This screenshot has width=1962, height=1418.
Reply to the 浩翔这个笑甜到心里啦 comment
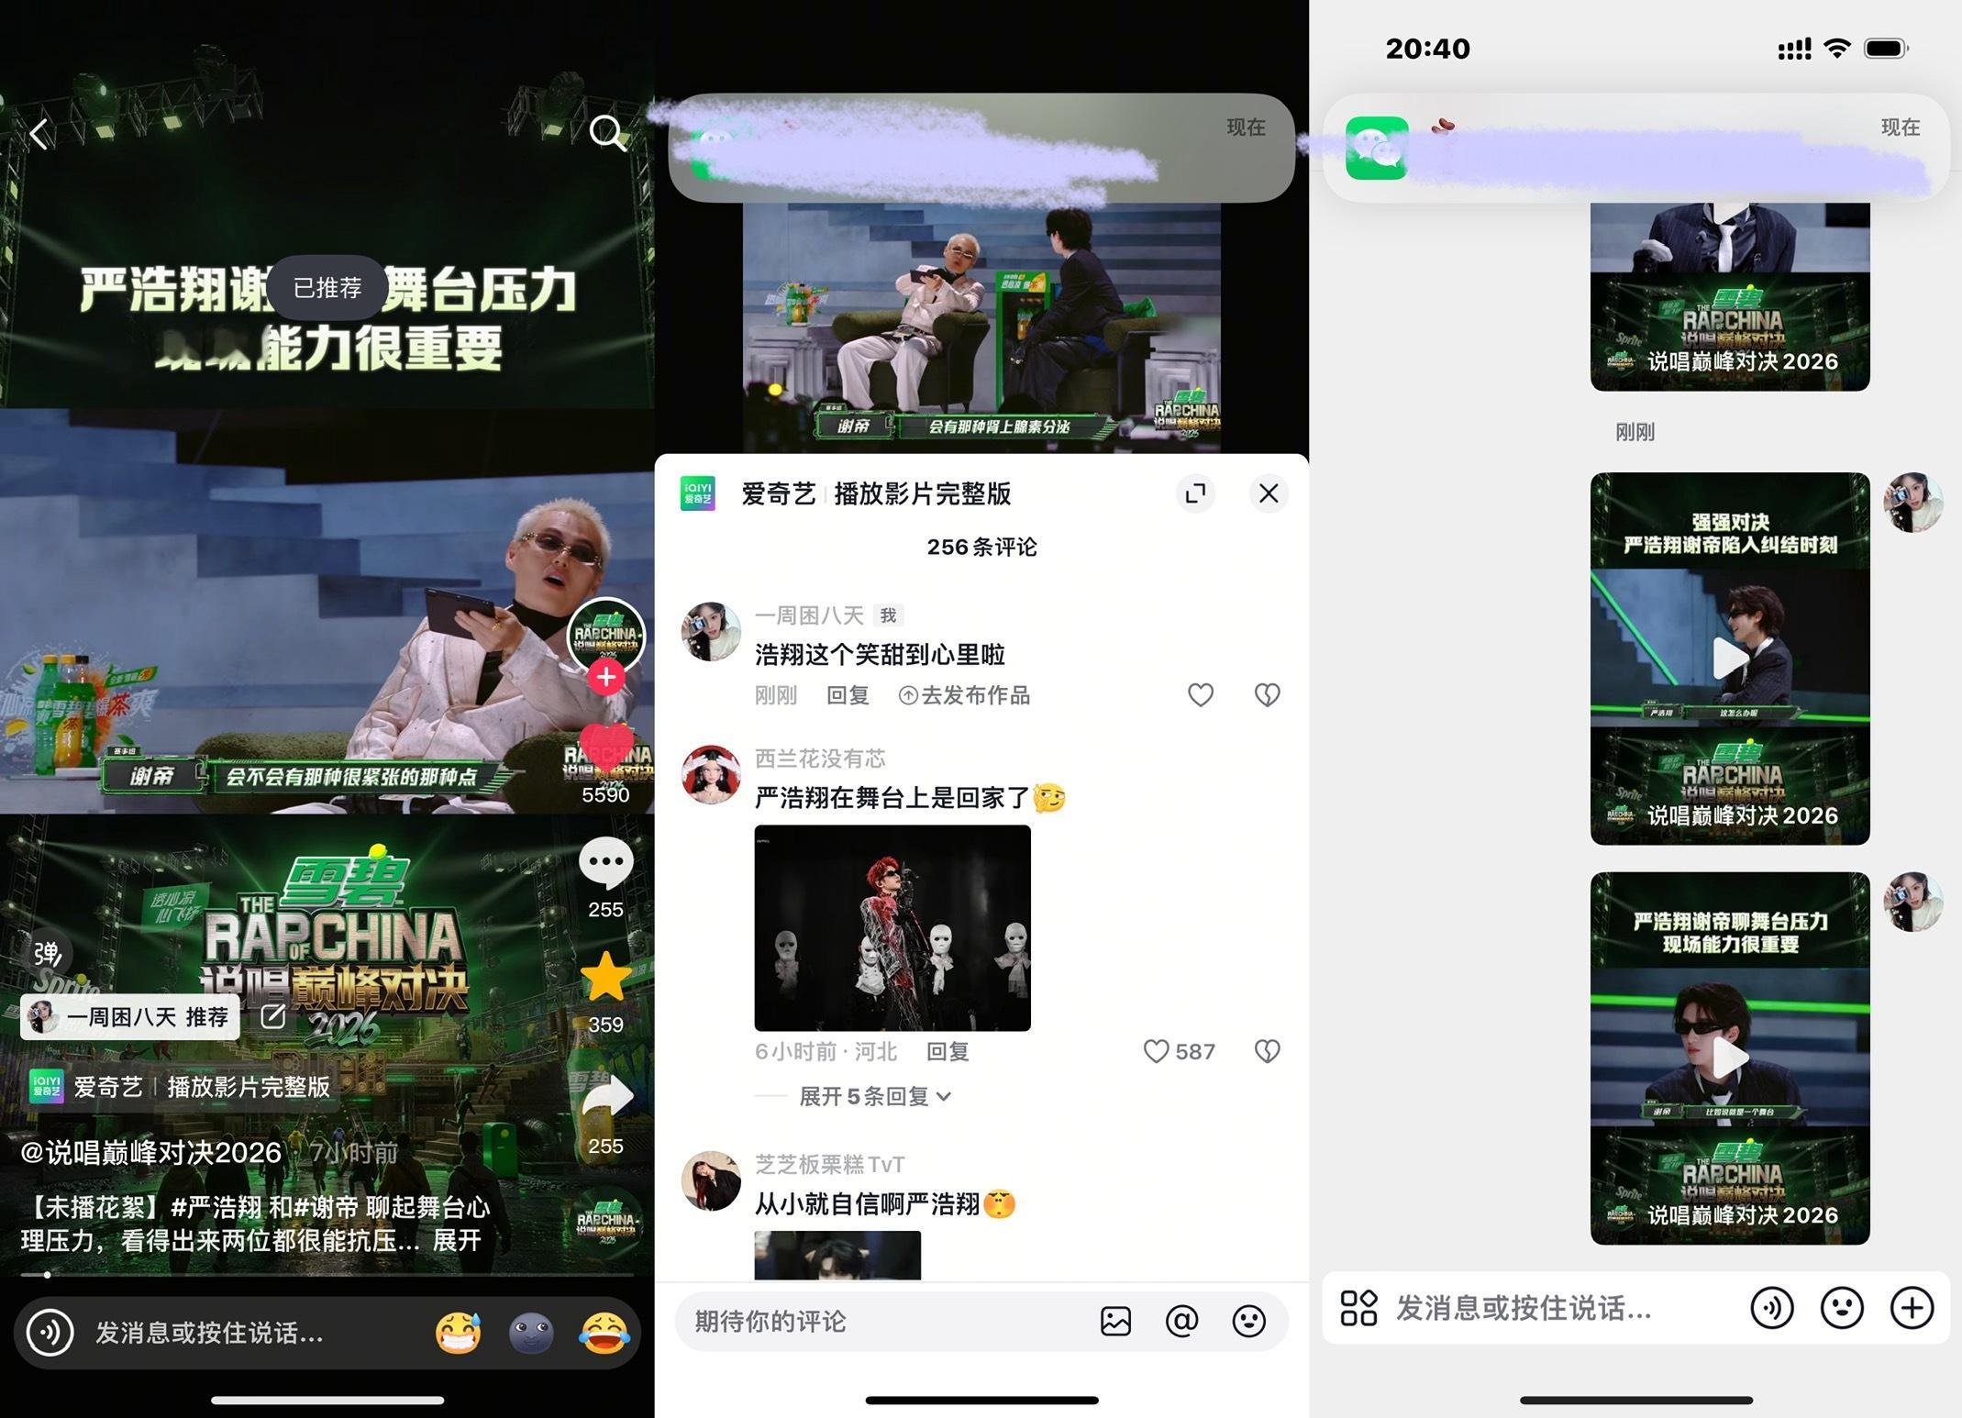pos(848,695)
